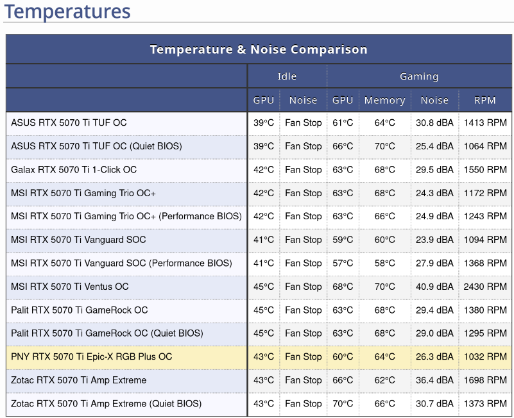This screenshot has width=514, height=418.
Task: Select the Fan Stop cell in PNY Epic-X row
Action: click(x=304, y=356)
